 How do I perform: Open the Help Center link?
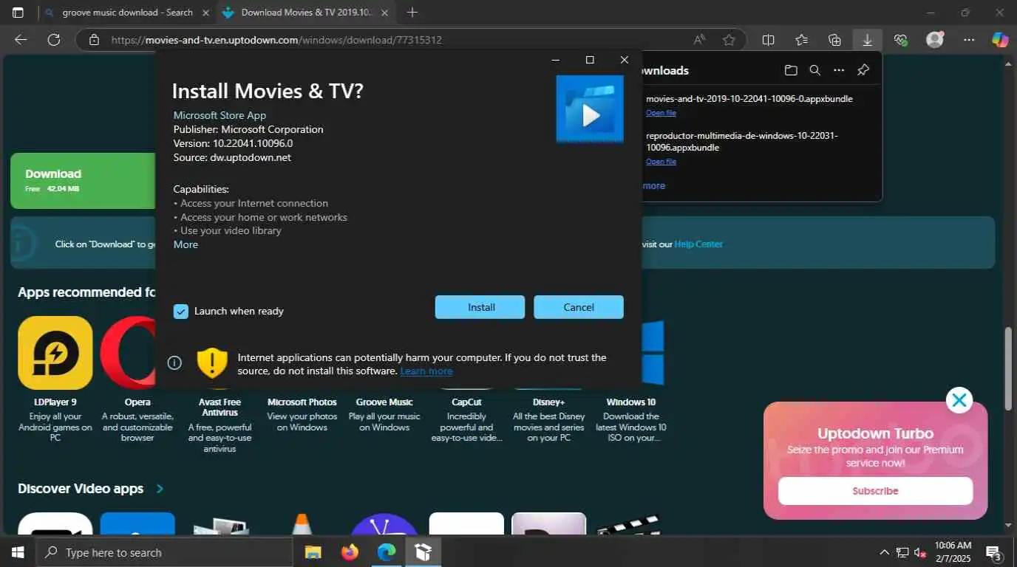pos(698,244)
